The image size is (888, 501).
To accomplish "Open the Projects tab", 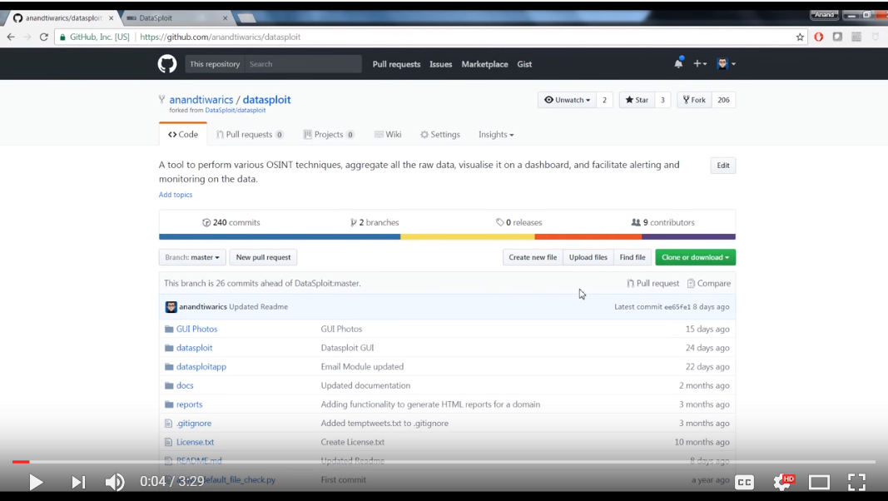I will tap(329, 135).
